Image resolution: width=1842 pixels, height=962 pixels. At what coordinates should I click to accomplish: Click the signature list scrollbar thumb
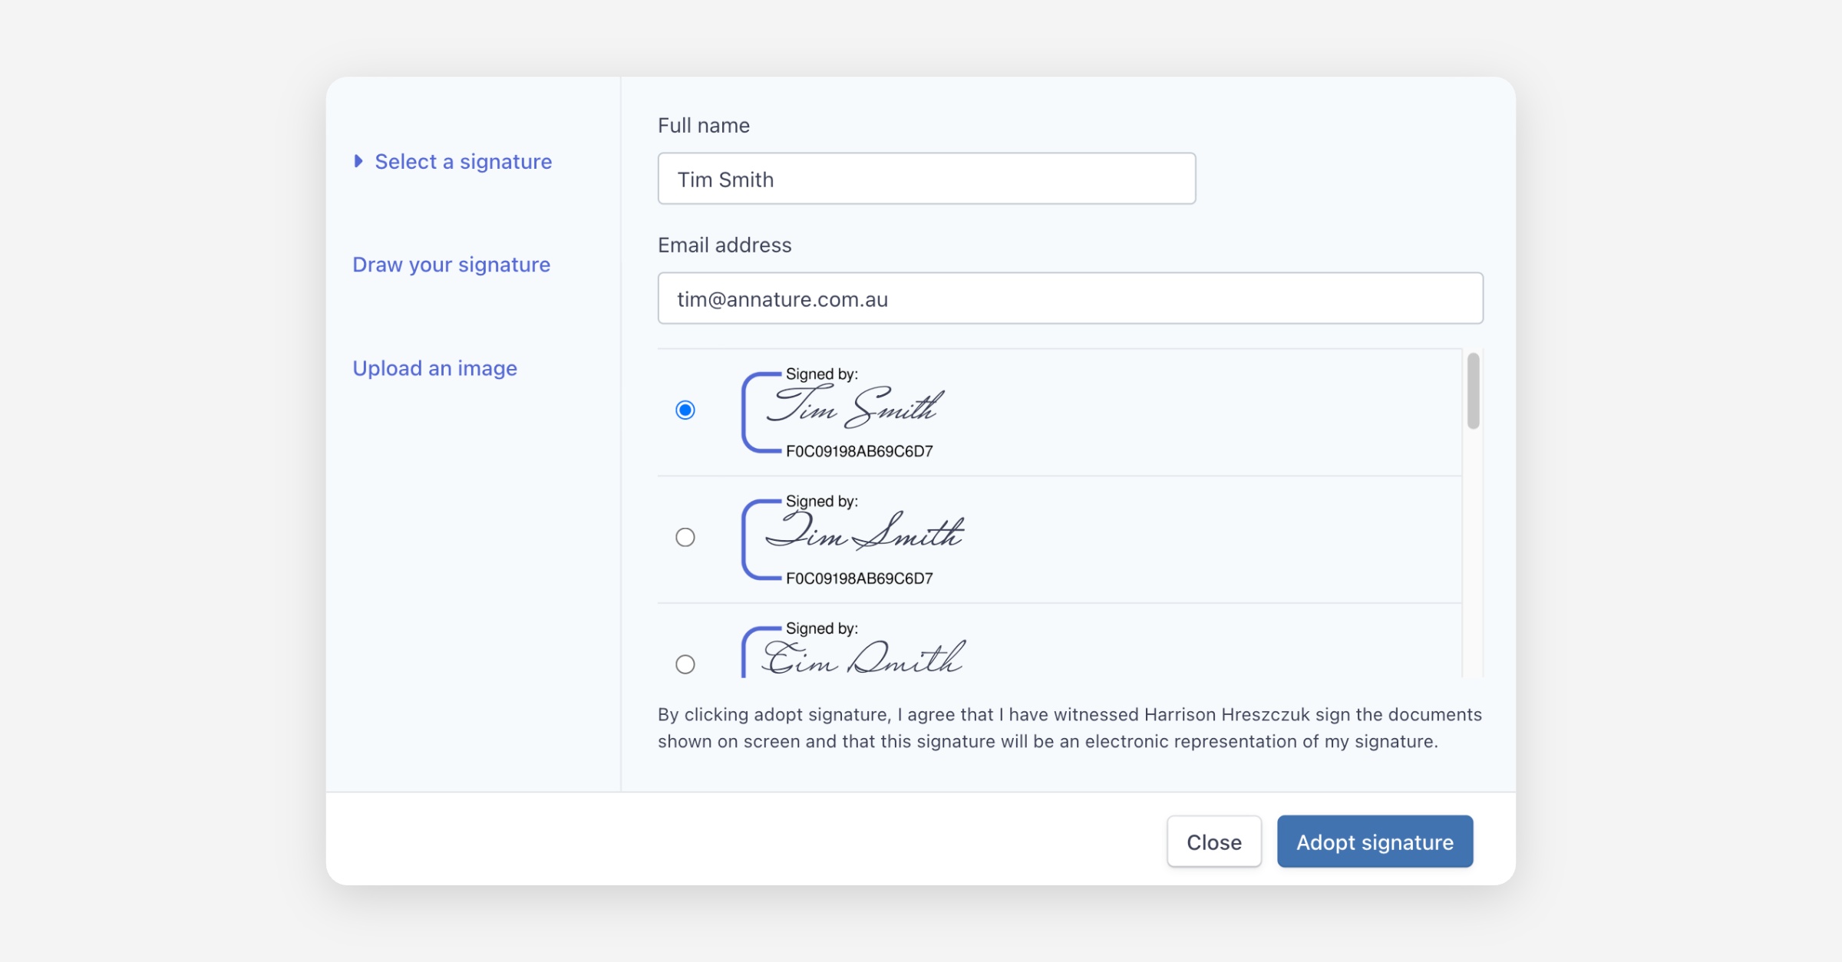click(x=1473, y=390)
